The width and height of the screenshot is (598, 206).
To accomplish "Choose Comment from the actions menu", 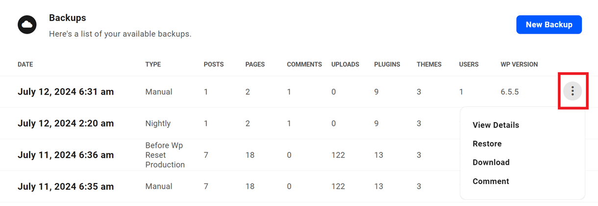I will (x=491, y=181).
